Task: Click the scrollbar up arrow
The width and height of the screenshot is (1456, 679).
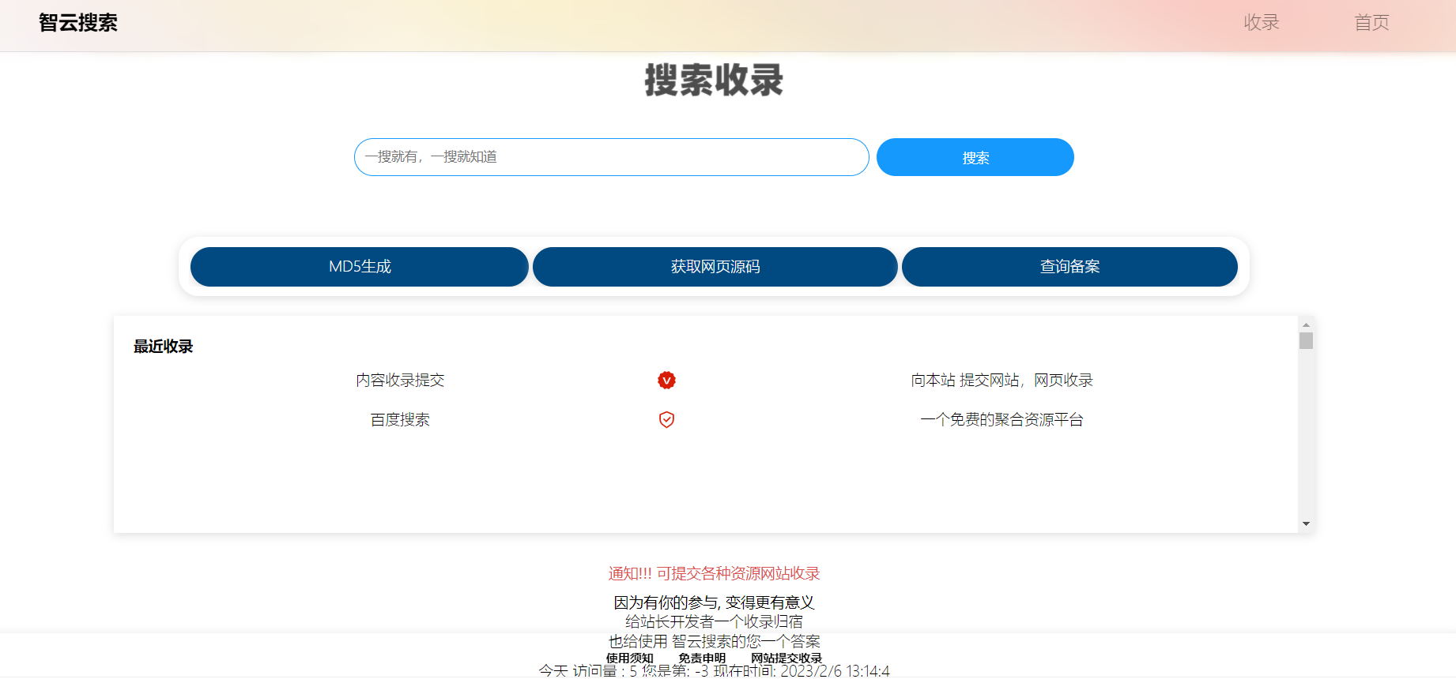Action: [x=1306, y=324]
